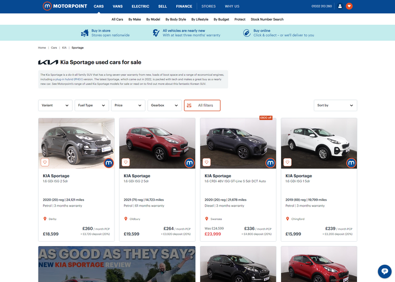Click the Derby location pin icon
Viewport: 395px width, 282px height.
[x=45, y=219]
